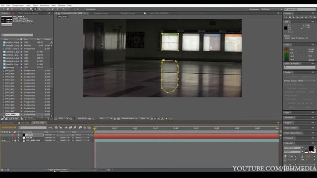Viewport: 317px width, 178px height.
Task: Select the Pen tool in toolbar
Action: tap(35, 9)
